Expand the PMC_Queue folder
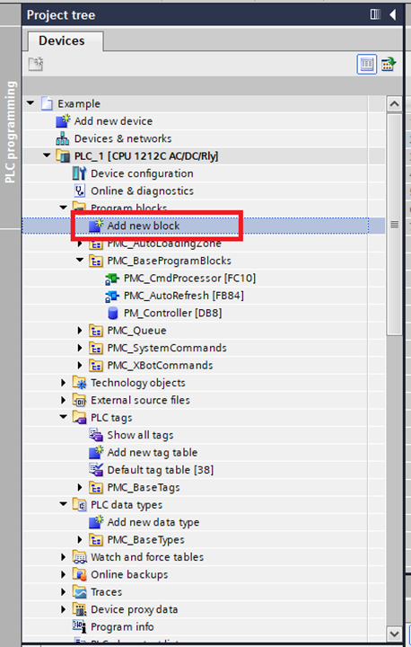Screen dimensions: 411x647 (80, 331)
